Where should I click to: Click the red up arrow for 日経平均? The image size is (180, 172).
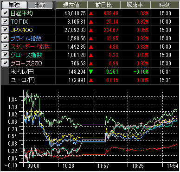91,13
